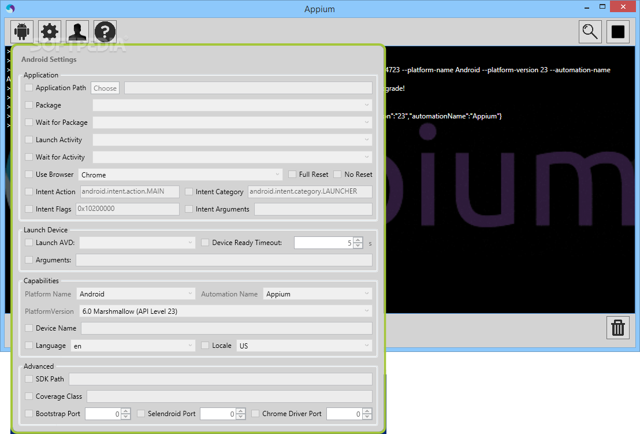The image size is (640, 434).
Task: Tick the Intent Action checkbox
Action: pos(29,191)
